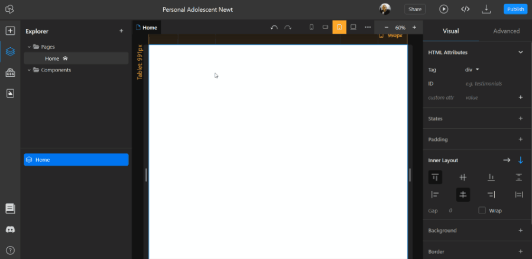Switch to the Visual tab

[x=451, y=31]
